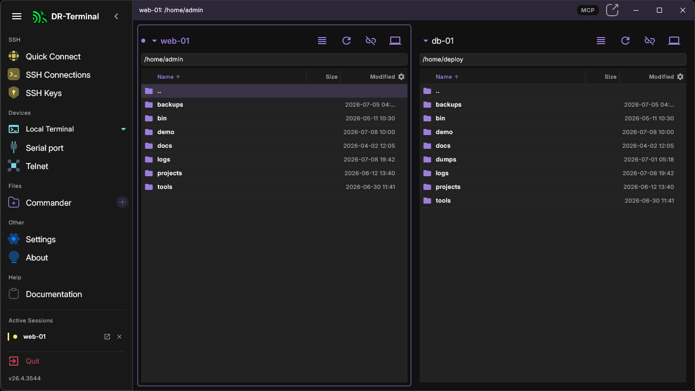The height and width of the screenshot is (391, 695).
Task: Open Quick Connect
Action: pos(53,56)
